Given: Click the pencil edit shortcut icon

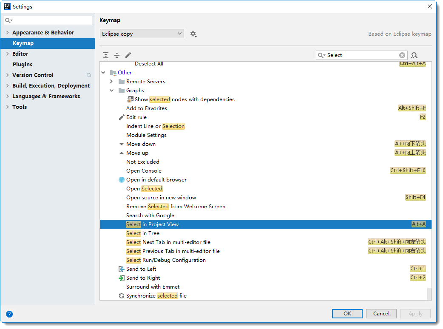Looking at the screenshot, I should pos(128,55).
